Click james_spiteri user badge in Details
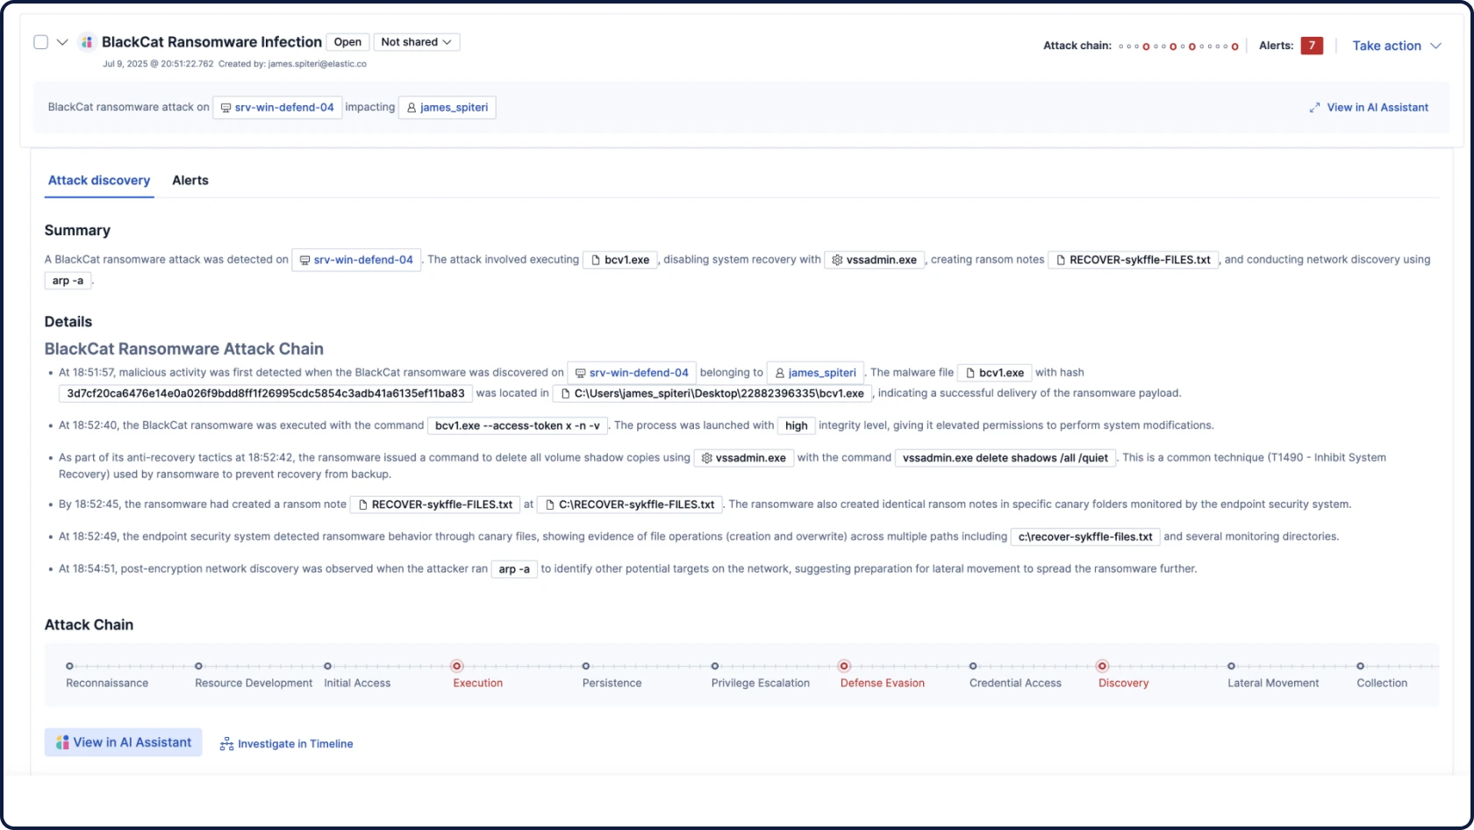1474x830 pixels. pyautogui.click(x=816, y=373)
